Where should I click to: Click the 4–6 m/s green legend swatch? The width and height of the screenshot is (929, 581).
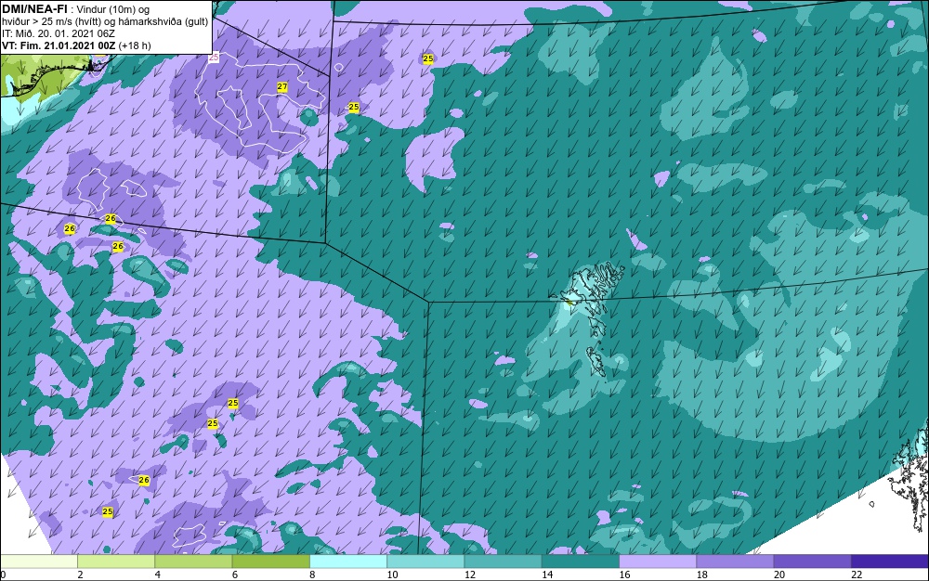coord(194,562)
